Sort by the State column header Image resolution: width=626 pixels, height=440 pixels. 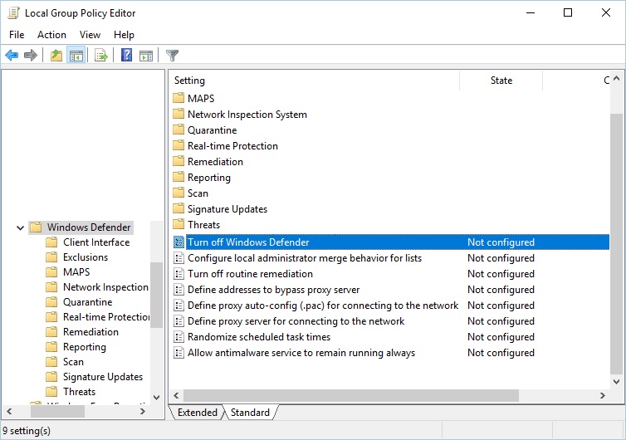(x=501, y=81)
